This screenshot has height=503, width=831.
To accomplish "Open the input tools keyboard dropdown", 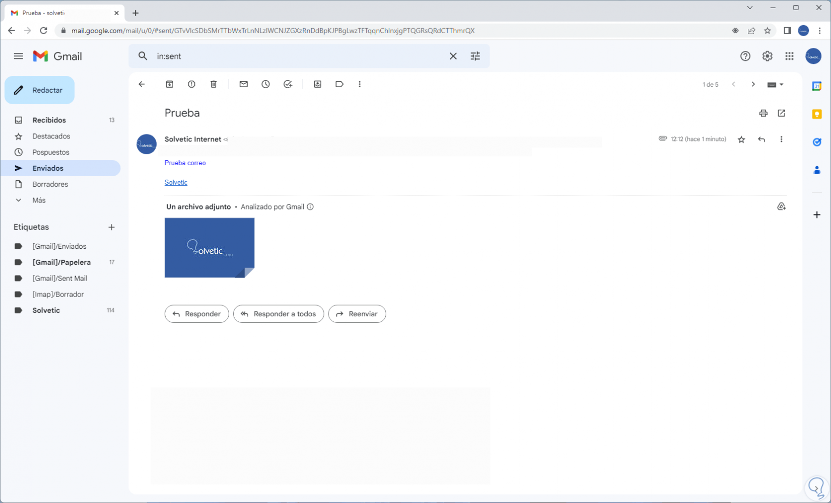I will tap(776, 85).
